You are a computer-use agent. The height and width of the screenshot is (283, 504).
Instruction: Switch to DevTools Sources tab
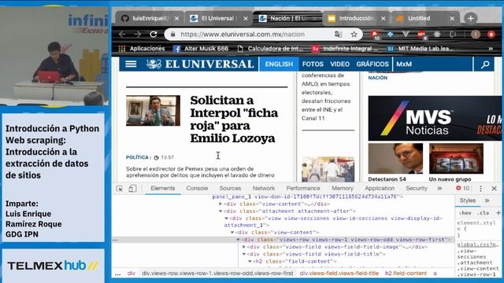click(230, 189)
